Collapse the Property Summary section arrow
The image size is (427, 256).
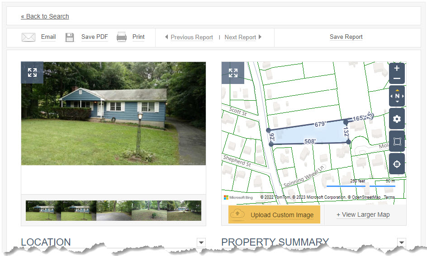(401, 242)
